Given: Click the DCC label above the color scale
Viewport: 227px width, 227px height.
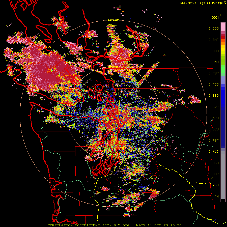Looking at the screenshot, I should tap(221, 15).
